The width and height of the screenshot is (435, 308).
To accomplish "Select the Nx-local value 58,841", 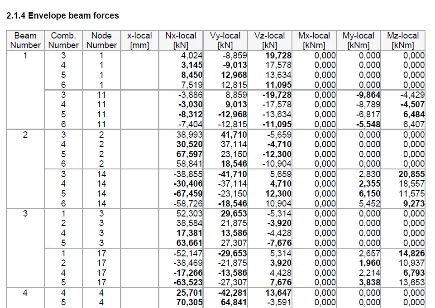I will 190,164.
